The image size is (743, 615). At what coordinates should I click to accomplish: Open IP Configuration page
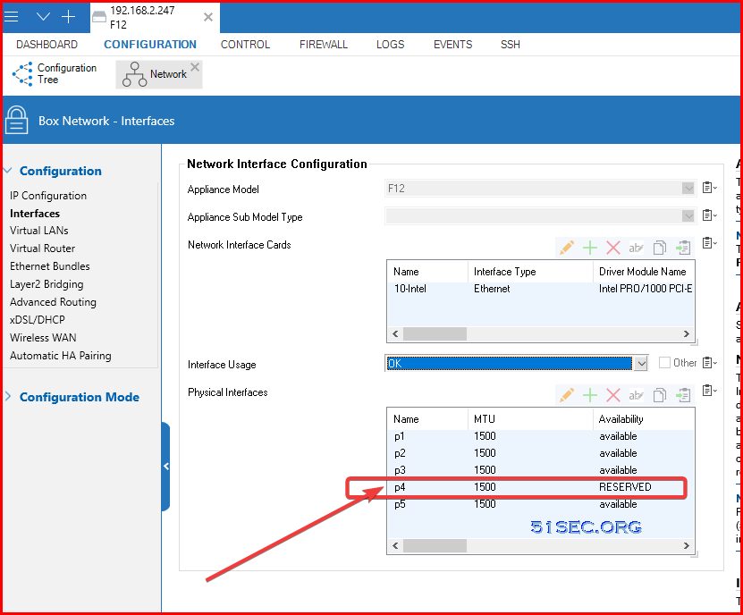pyautogui.click(x=48, y=196)
